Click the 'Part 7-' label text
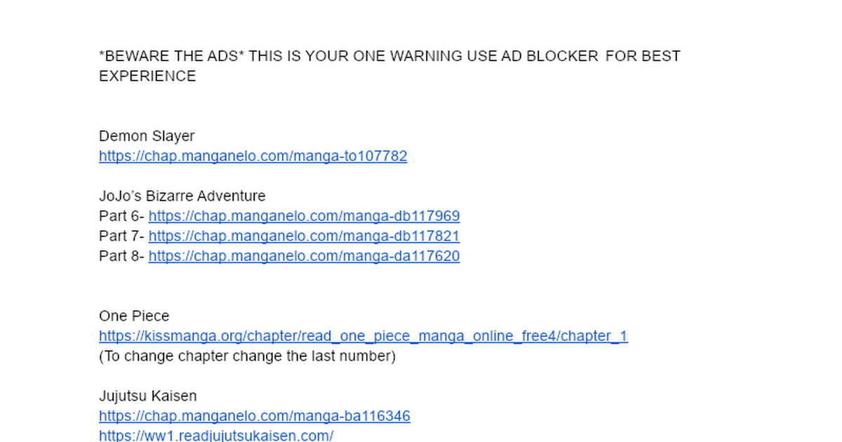This screenshot has width=842, height=442. click(x=122, y=236)
